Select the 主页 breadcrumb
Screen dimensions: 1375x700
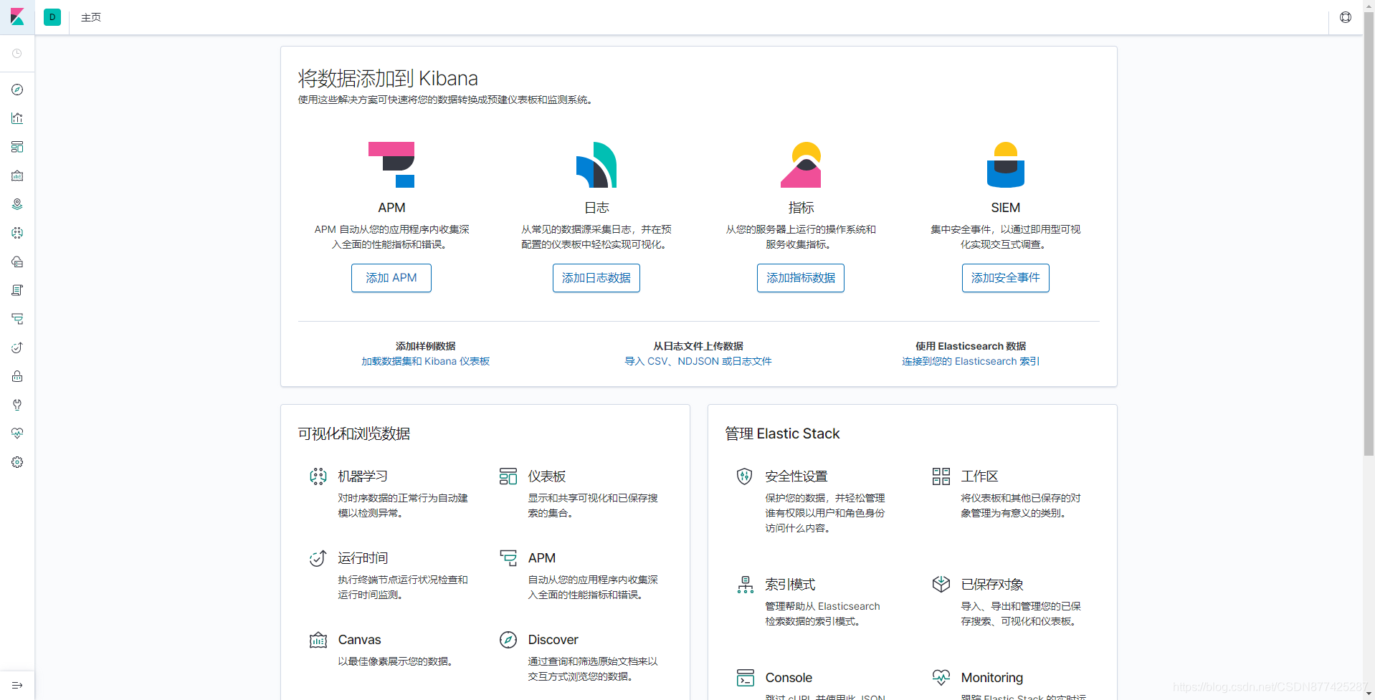coord(90,17)
